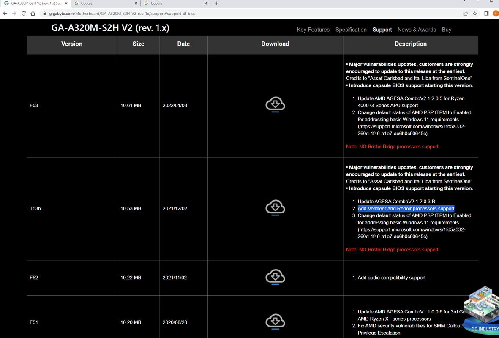Download the F53 BIOS file

pyautogui.click(x=275, y=104)
